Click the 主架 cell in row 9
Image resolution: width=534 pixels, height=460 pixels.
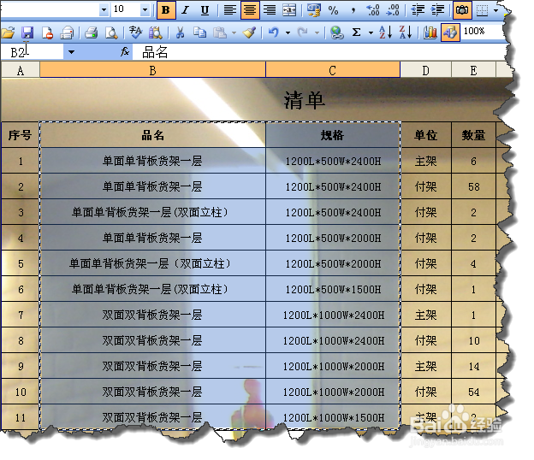point(425,366)
